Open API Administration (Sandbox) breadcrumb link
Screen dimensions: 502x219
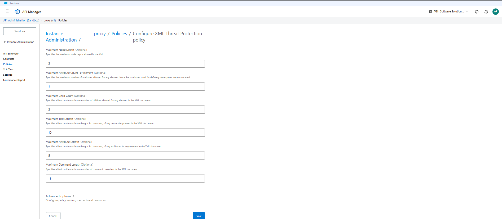(21, 21)
